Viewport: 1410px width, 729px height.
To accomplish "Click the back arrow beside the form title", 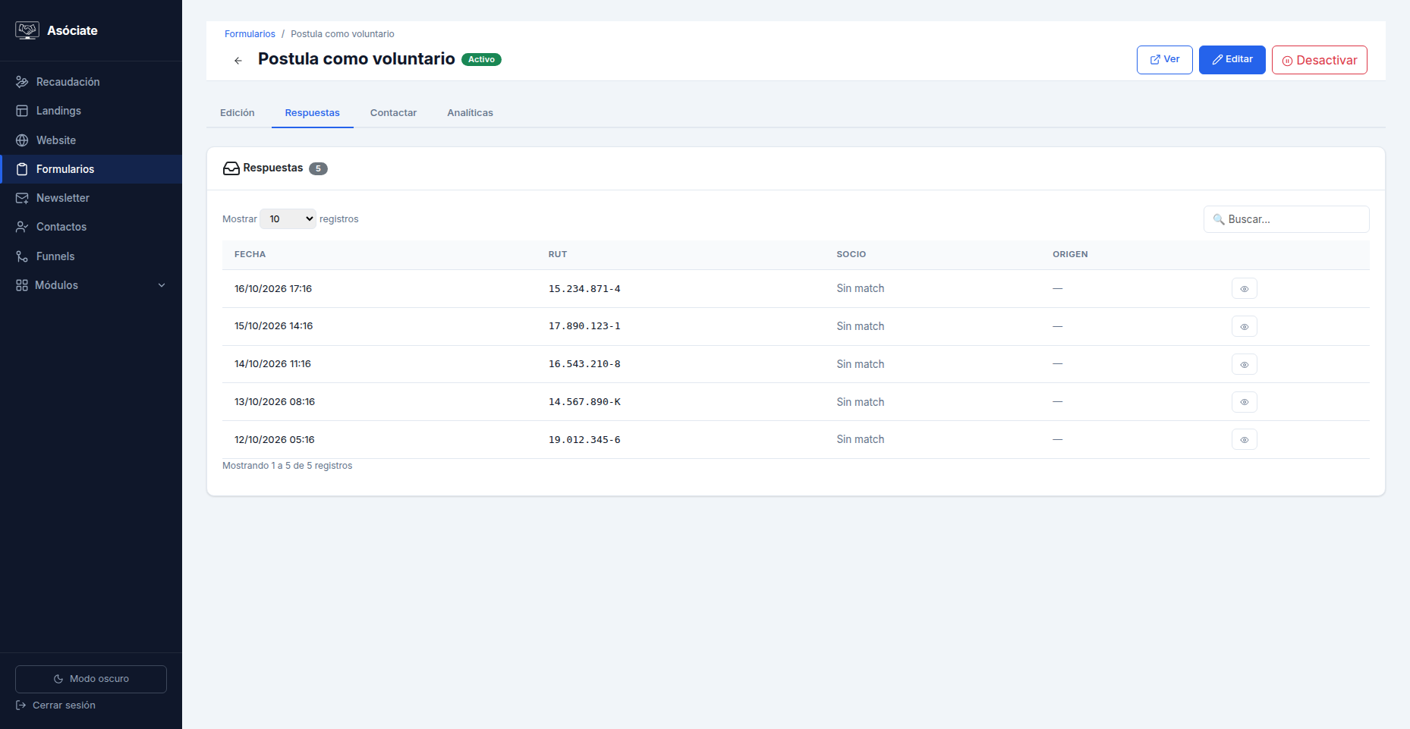I will [x=238, y=60].
